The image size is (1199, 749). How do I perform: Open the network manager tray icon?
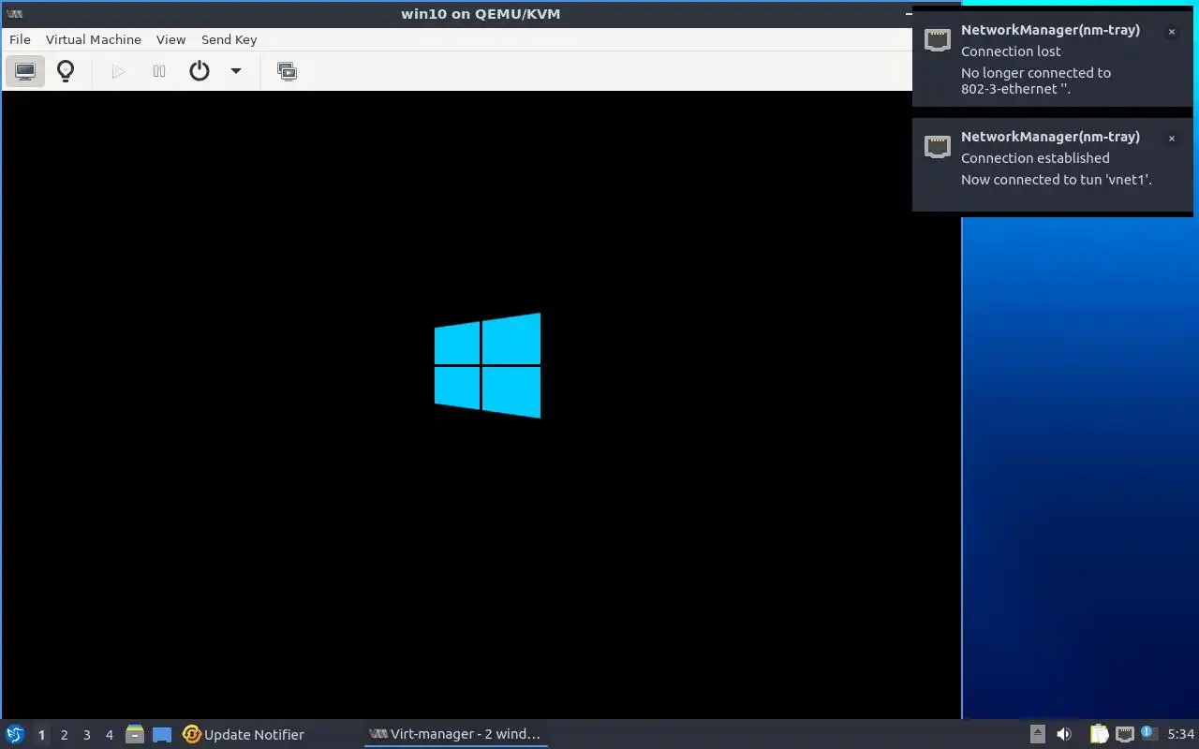click(x=1124, y=734)
